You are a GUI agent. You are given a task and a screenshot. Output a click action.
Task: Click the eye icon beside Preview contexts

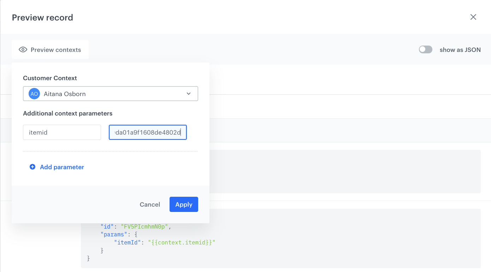(23, 50)
